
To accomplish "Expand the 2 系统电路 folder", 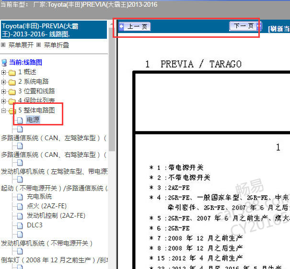I will point(3,82).
